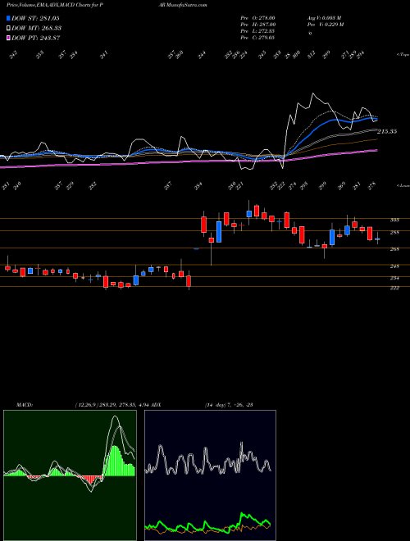Click the MACD histogram chart panel
Image resolution: width=410 pixels, height=541 pixels.
pyautogui.click(x=70, y=475)
